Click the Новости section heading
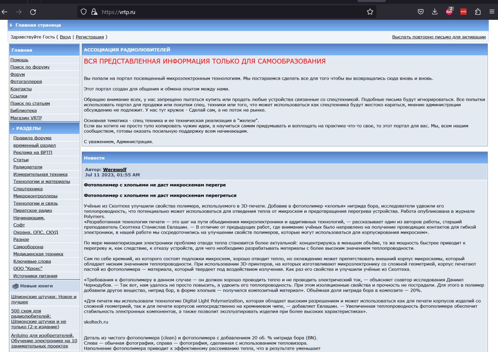Screen dimensions: 498x352 coord(94,158)
